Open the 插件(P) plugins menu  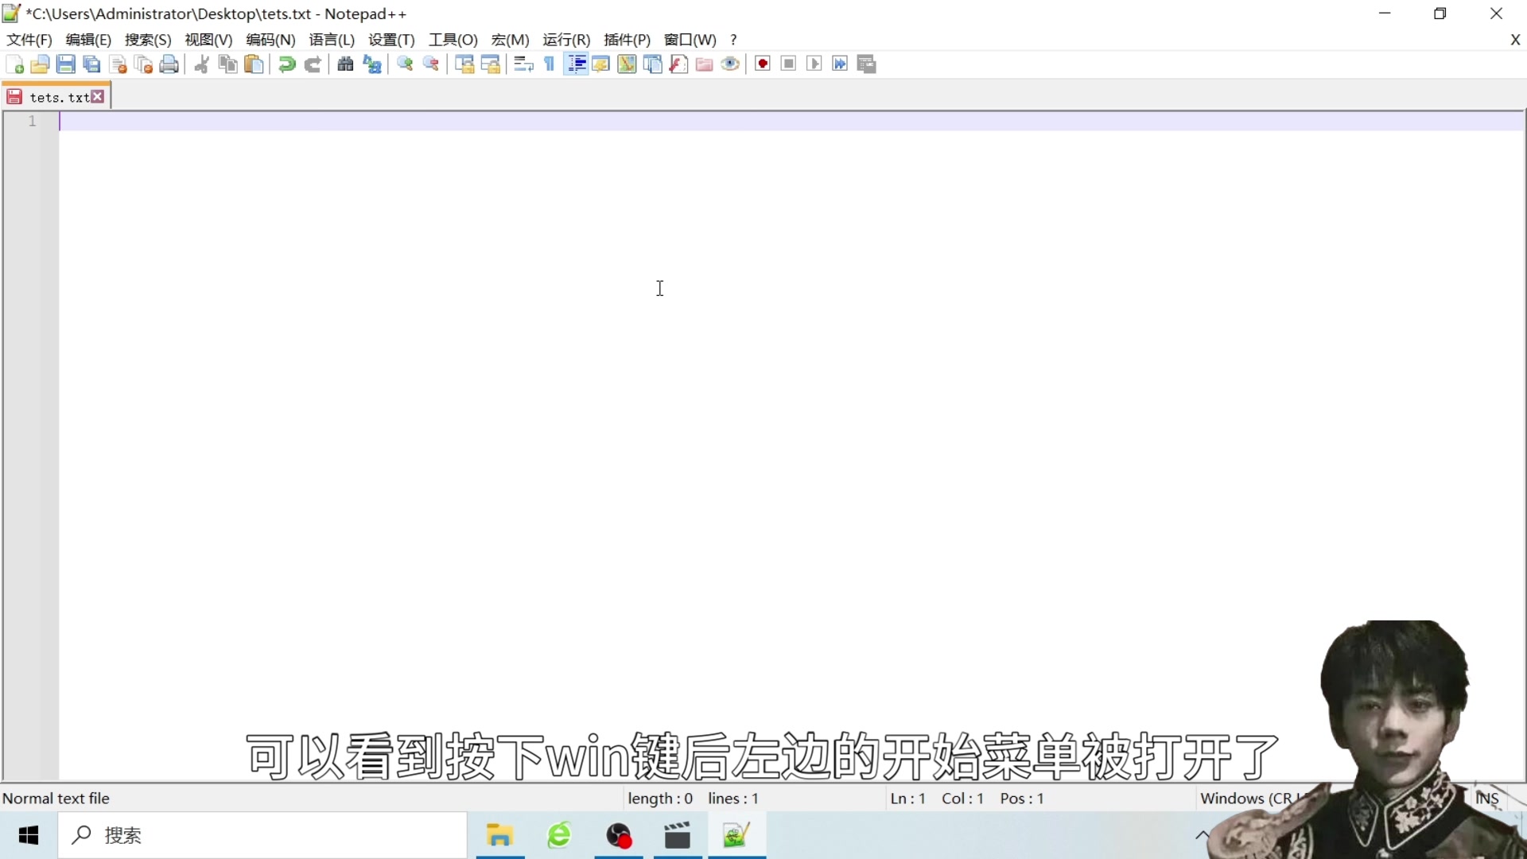point(627,40)
